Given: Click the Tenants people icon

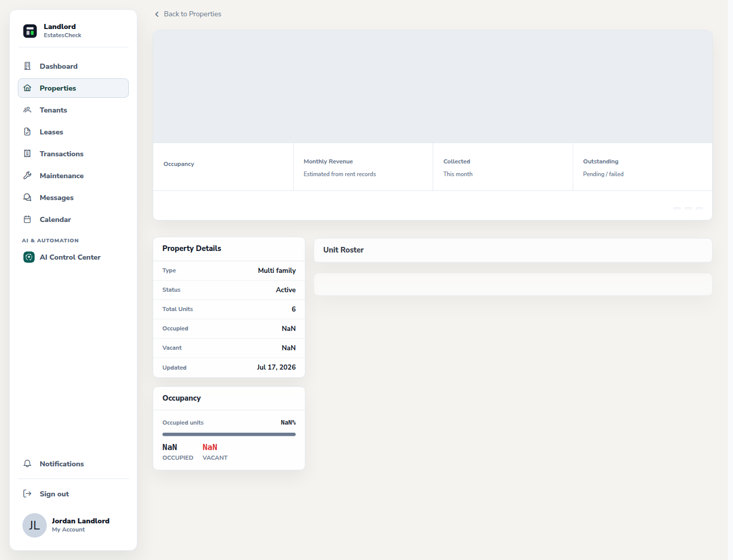Looking at the screenshot, I should pos(27,110).
